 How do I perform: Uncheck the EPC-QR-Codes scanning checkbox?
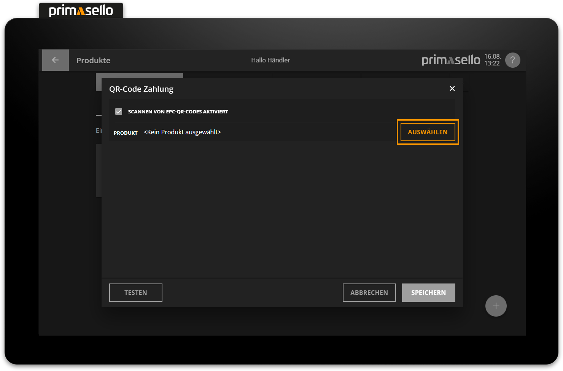click(x=119, y=111)
